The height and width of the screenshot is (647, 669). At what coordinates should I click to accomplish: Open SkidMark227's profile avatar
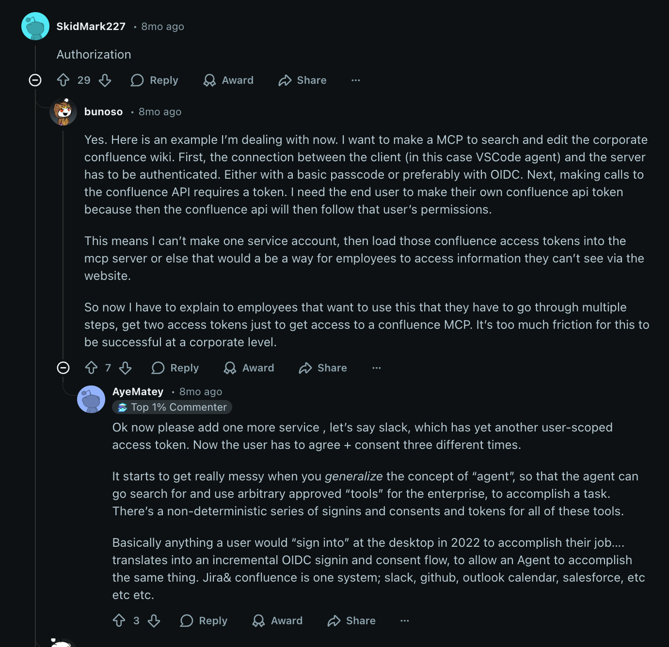click(34, 26)
